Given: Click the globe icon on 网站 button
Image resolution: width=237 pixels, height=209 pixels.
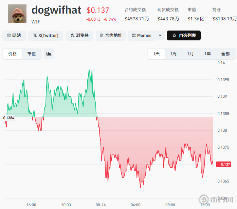Looking at the screenshot, I should point(9,36).
